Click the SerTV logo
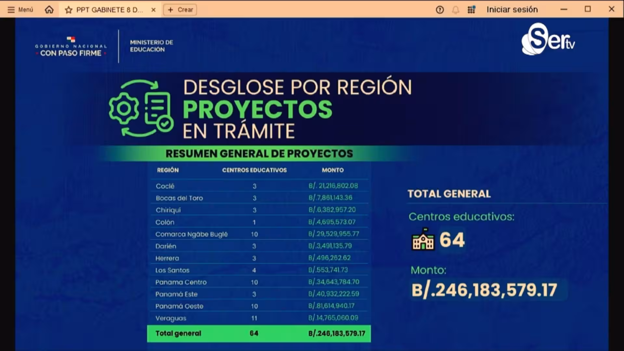The height and width of the screenshot is (351, 624). (548, 40)
